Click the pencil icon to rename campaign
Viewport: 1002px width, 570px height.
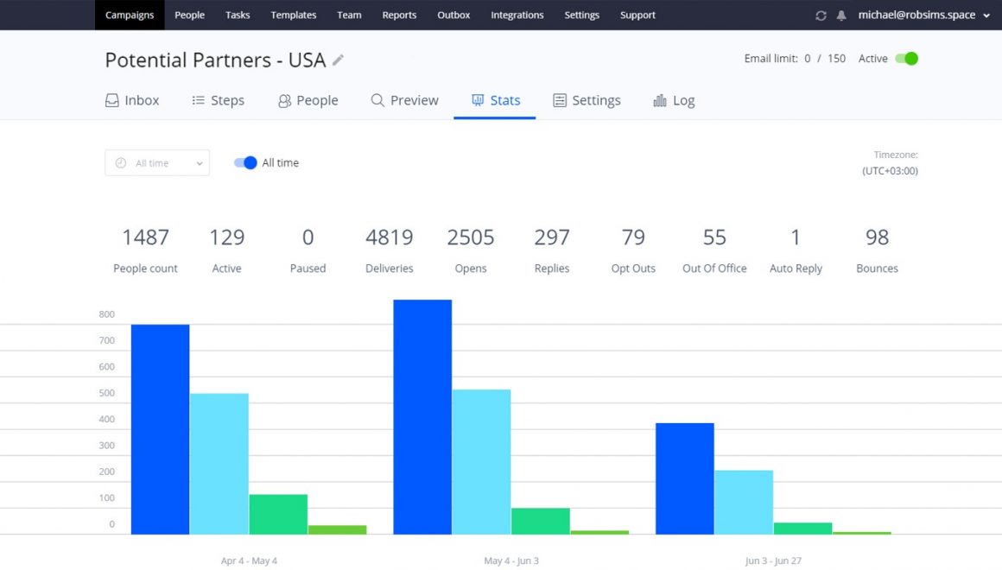338,60
